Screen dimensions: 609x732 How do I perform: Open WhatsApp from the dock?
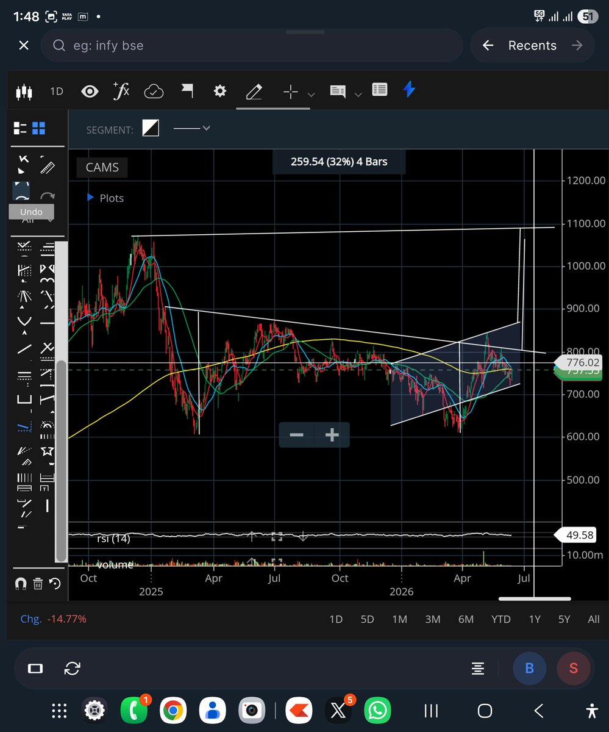377,710
